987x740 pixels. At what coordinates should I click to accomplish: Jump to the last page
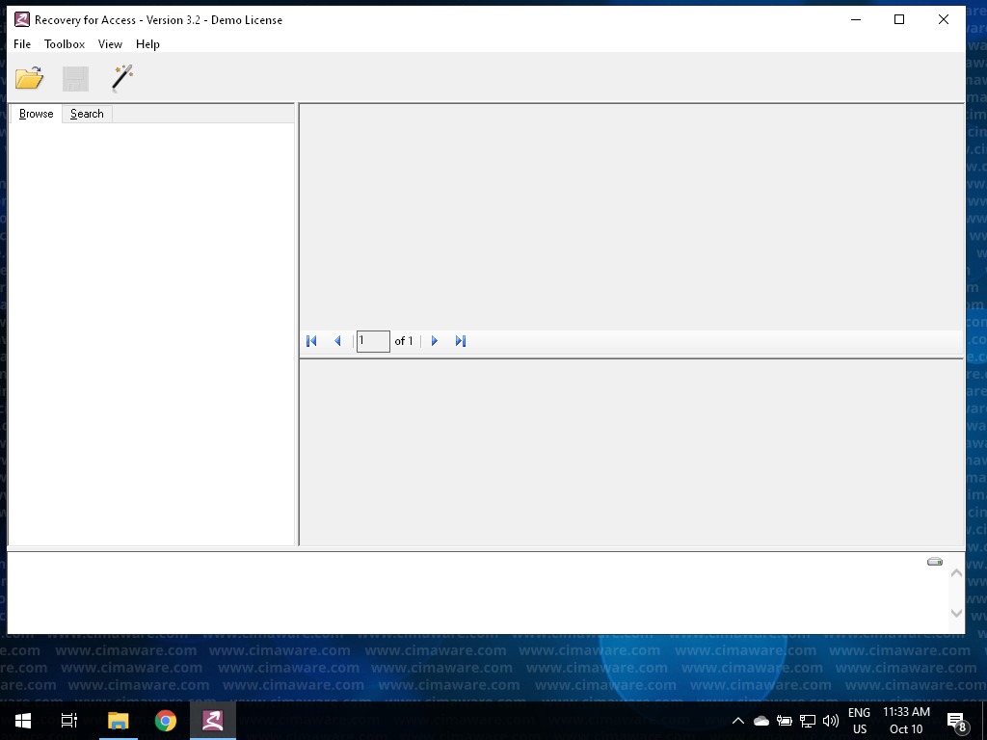[461, 341]
